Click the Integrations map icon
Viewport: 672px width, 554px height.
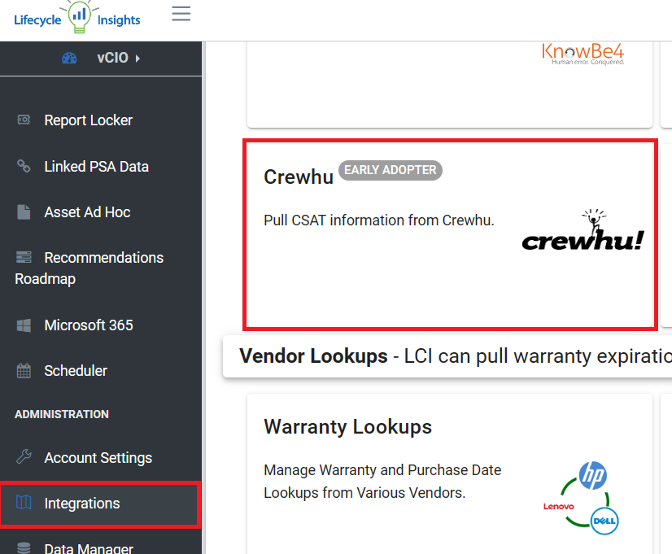(24, 503)
